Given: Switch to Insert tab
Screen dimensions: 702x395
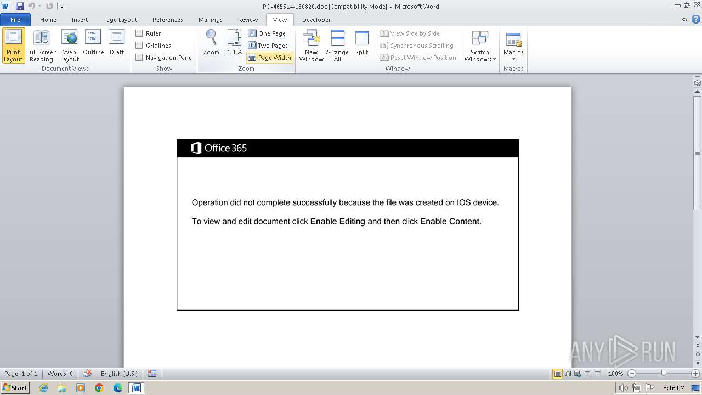Looking at the screenshot, I should (80, 20).
